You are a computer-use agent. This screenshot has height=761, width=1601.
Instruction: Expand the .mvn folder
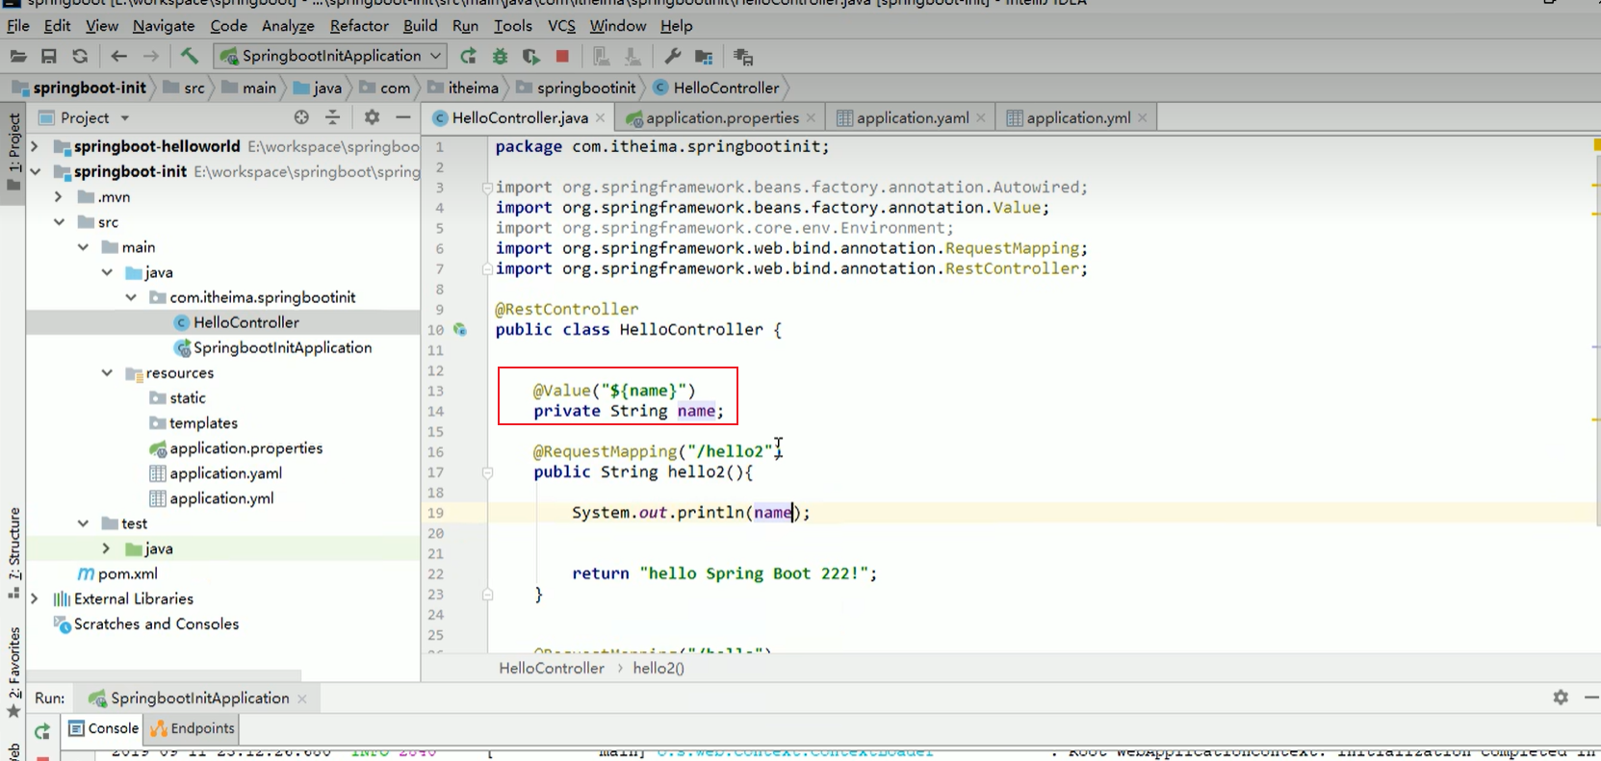(58, 196)
